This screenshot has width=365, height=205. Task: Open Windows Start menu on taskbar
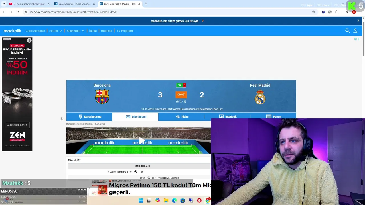pyautogui.click(x=141, y=201)
